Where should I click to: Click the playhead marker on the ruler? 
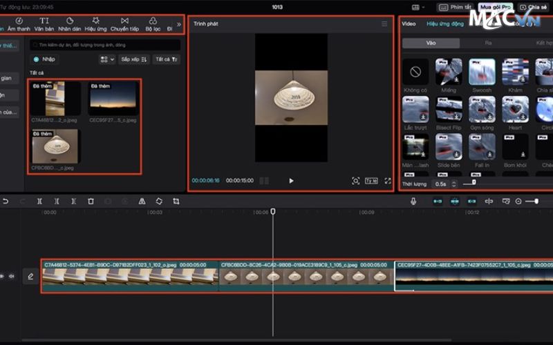coord(272,211)
